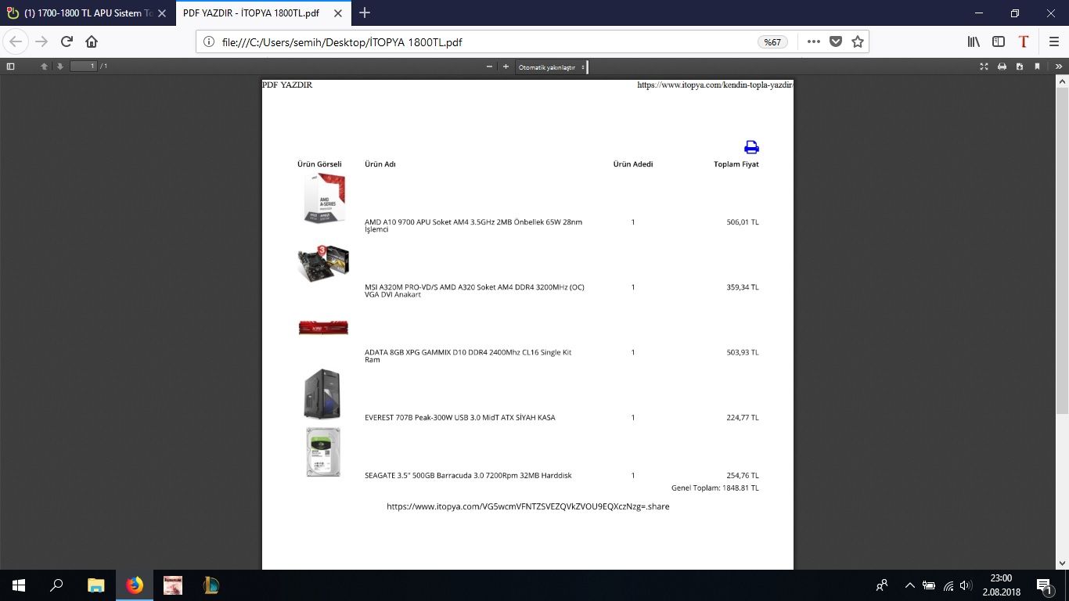Open the 'Otomatik yakınlaştır' zoom dropdown
Image resolution: width=1069 pixels, height=601 pixels.
point(551,67)
